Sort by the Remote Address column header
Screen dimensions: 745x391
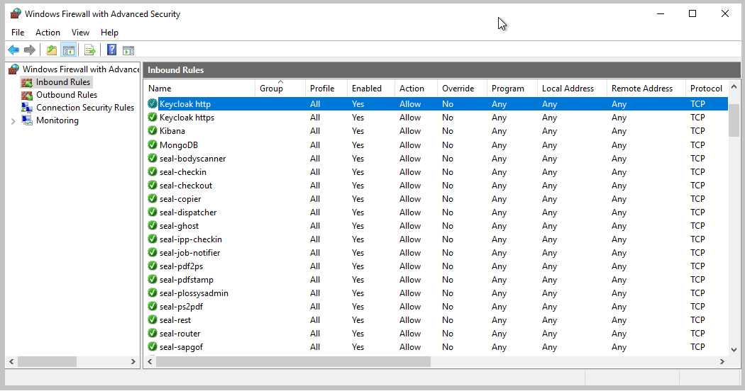click(x=646, y=89)
